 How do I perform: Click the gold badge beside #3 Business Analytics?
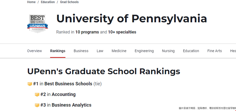(37, 105)
